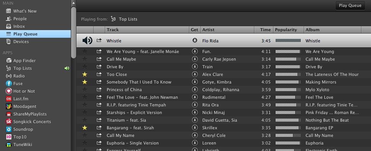Share Somebody That I Used To Know
Screen dimensions: 371x151
pyautogui.click(x=99, y=82)
